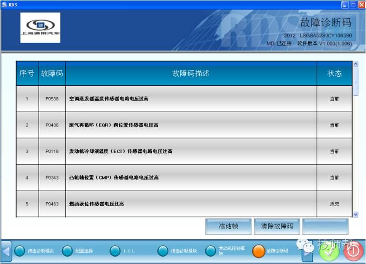Open the 请选诊断模块 step before 配置选择
The width and height of the screenshot is (366, 264).
click(x=34, y=251)
